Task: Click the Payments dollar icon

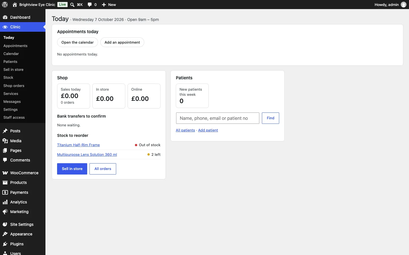Action: point(5,192)
